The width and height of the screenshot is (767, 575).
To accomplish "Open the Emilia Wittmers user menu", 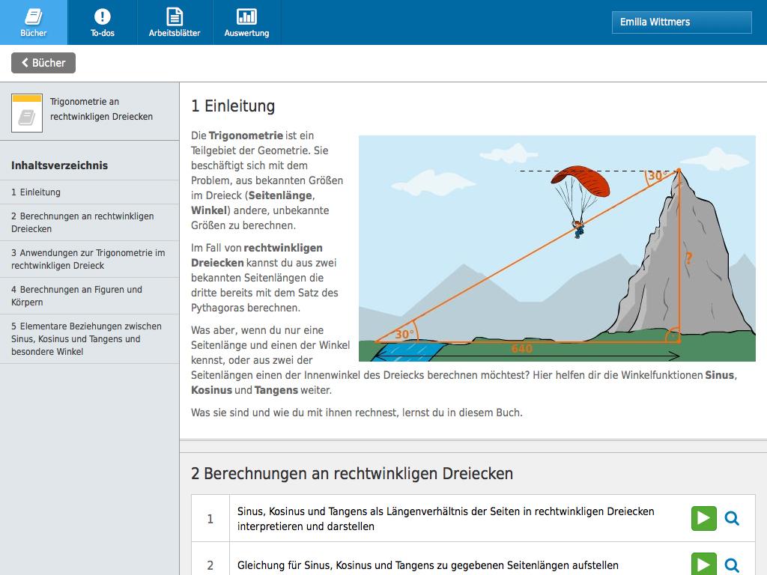I will coord(681,22).
